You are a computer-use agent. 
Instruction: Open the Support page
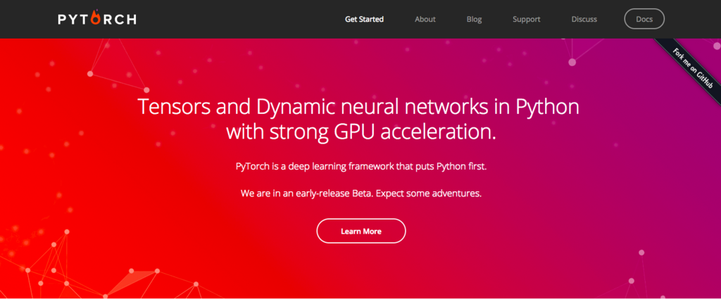(527, 19)
